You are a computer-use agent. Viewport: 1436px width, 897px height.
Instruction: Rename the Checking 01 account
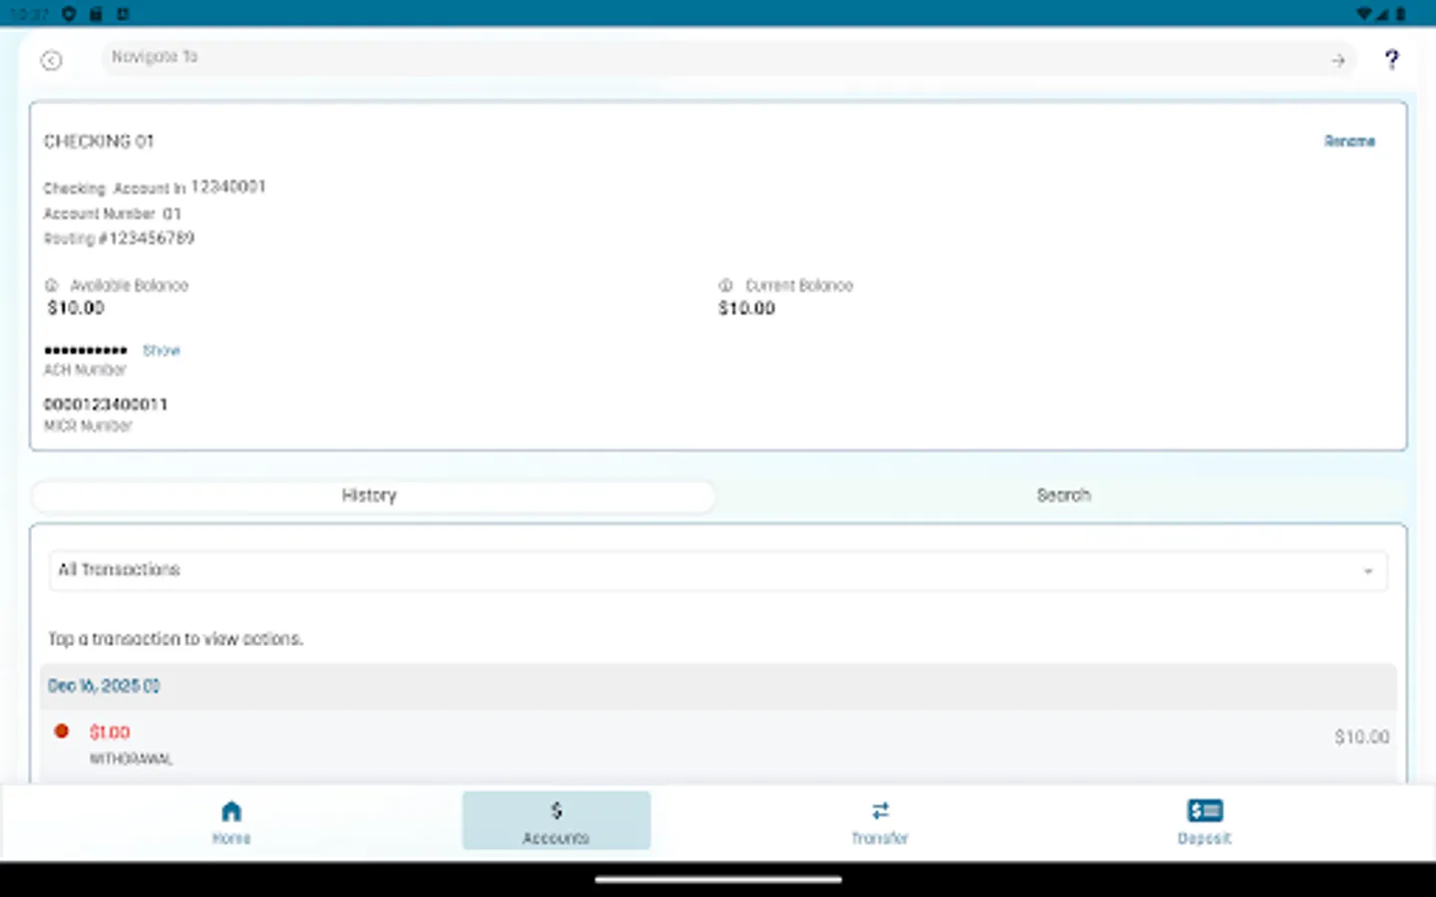(1349, 141)
